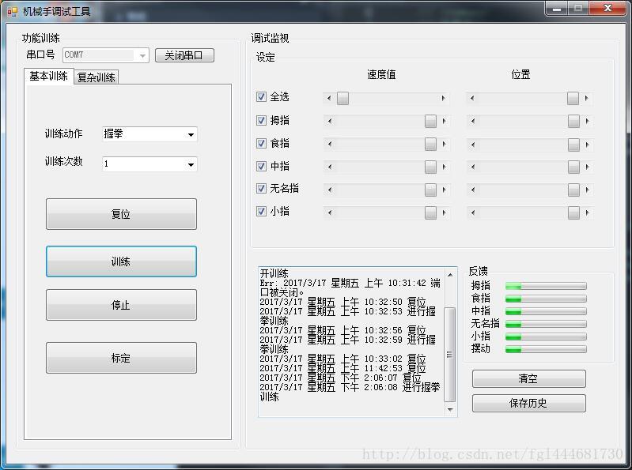Click the log line '端口被关闭'
The width and height of the screenshot is (632, 470).
(350, 288)
